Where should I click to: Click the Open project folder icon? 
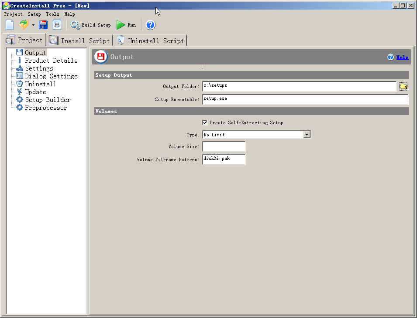[24, 25]
